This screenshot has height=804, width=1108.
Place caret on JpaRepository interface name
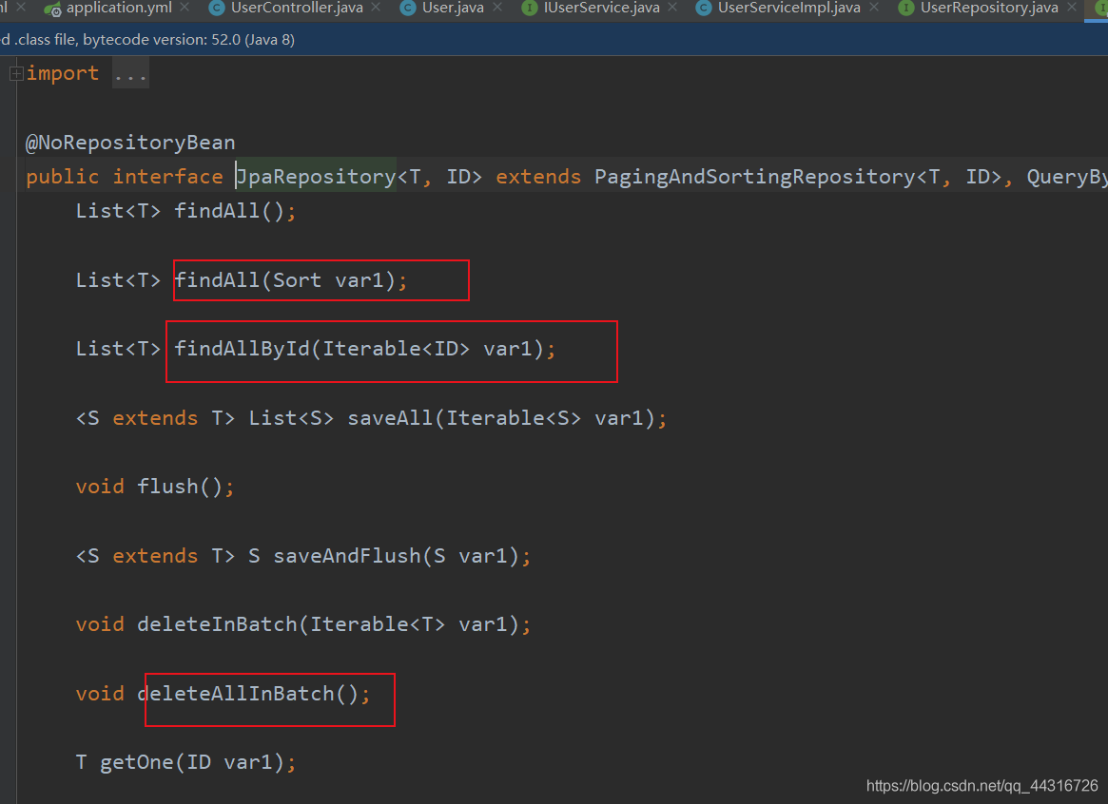[316, 177]
